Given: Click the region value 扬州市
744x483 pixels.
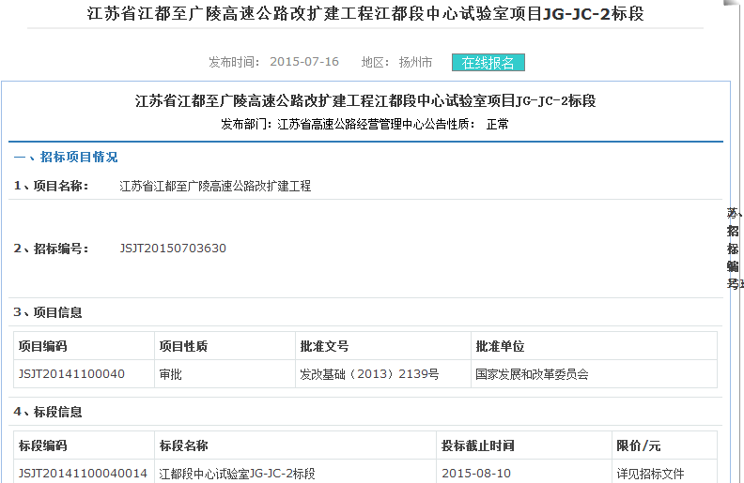Looking at the screenshot, I should (x=415, y=63).
